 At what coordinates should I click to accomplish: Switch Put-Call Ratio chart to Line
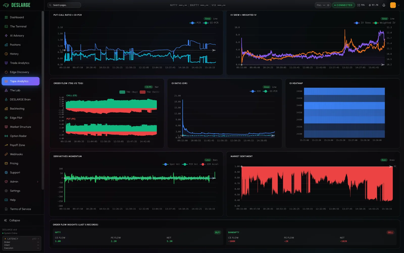(215, 19)
